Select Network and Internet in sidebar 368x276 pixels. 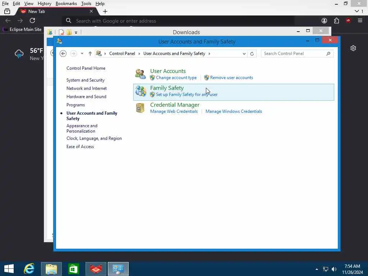pyautogui.click(x=87, y=88)
